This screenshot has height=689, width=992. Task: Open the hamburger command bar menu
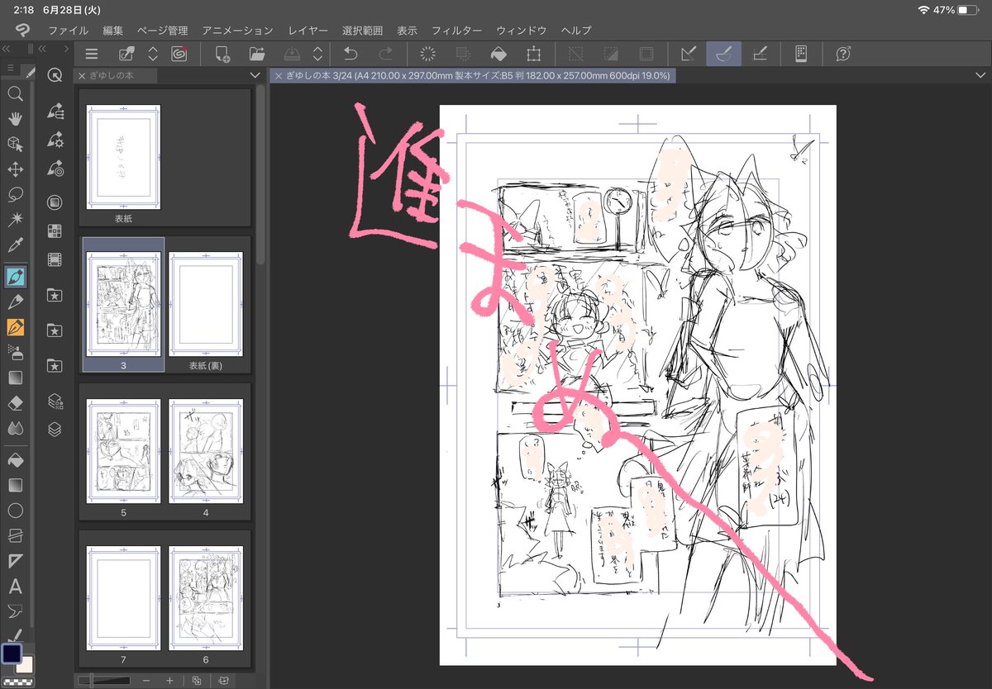tap(92, 55)
